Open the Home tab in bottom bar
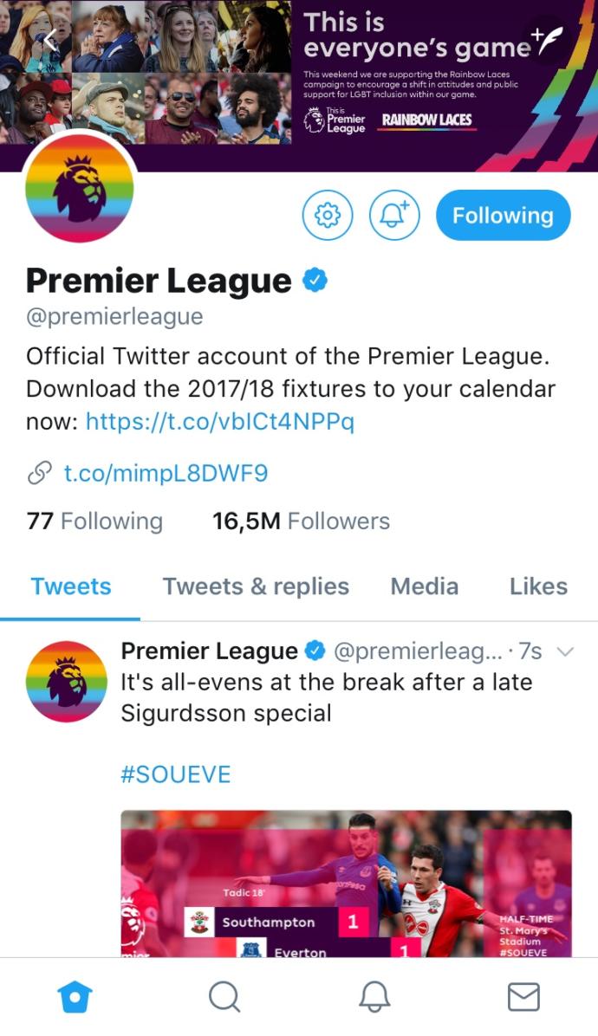Screen dimensions: 598x1036 click(75, 997)
